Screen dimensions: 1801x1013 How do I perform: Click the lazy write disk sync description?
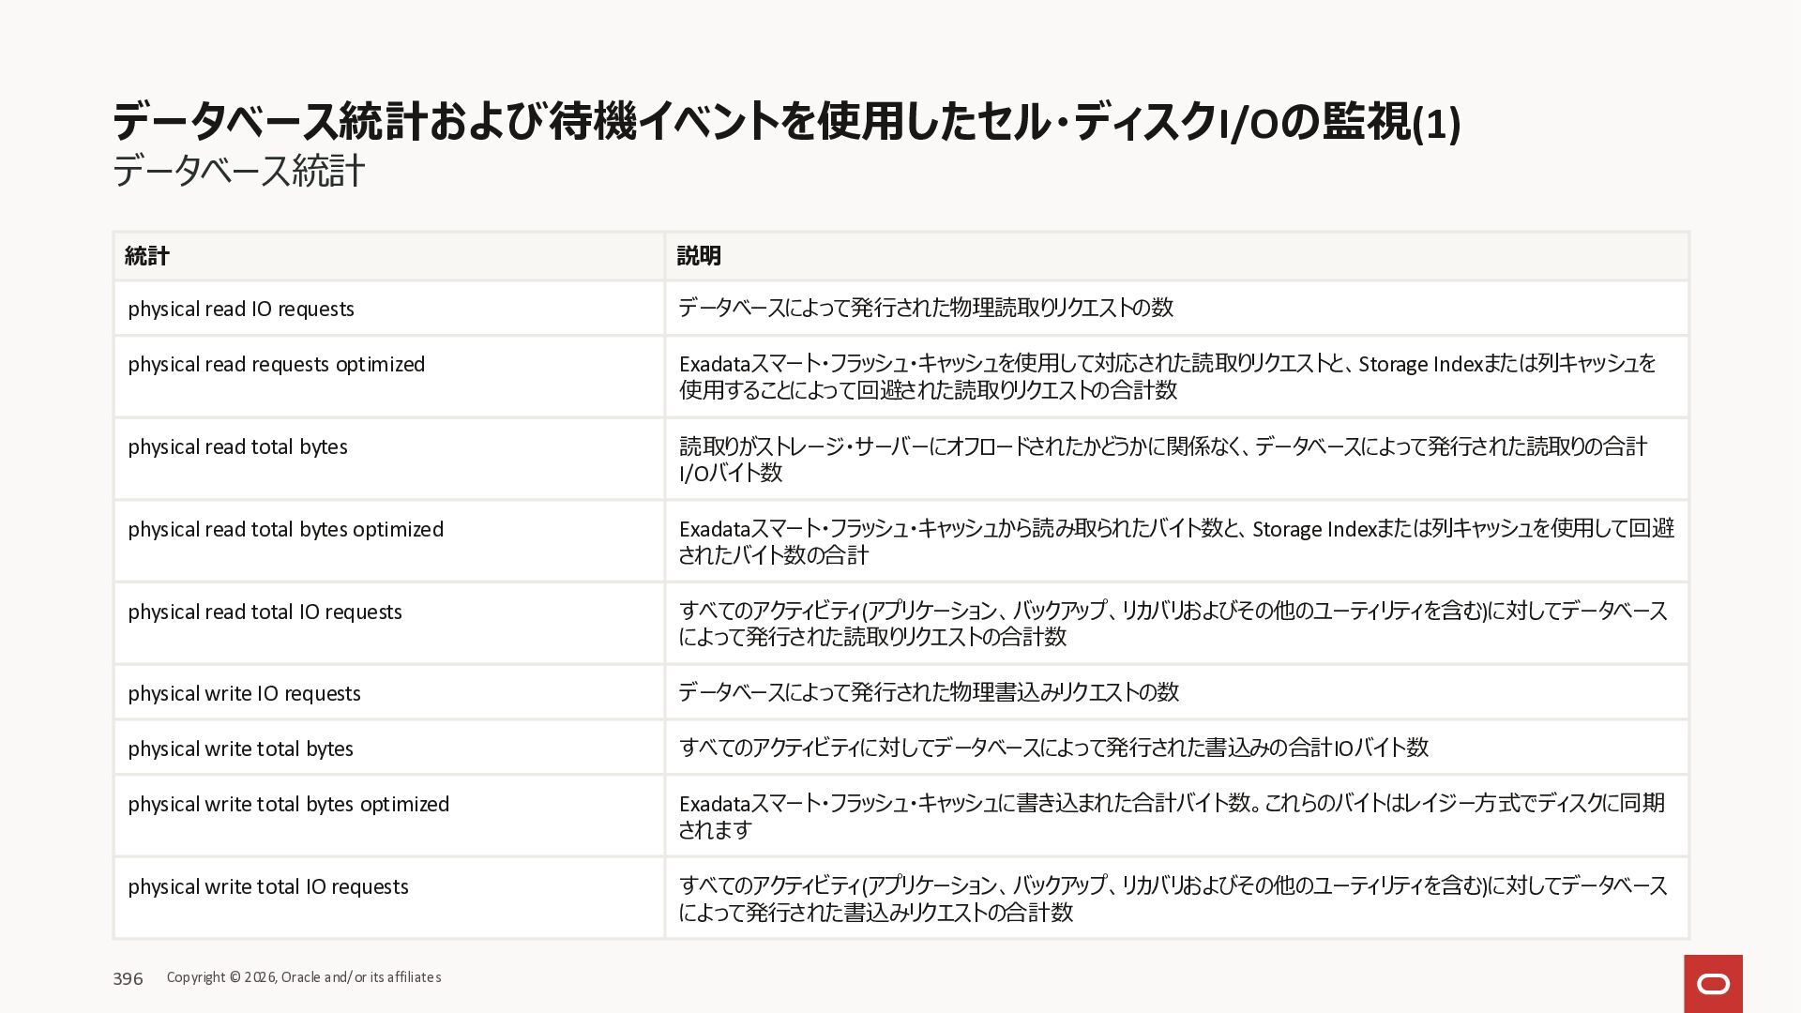[1171, 816]
